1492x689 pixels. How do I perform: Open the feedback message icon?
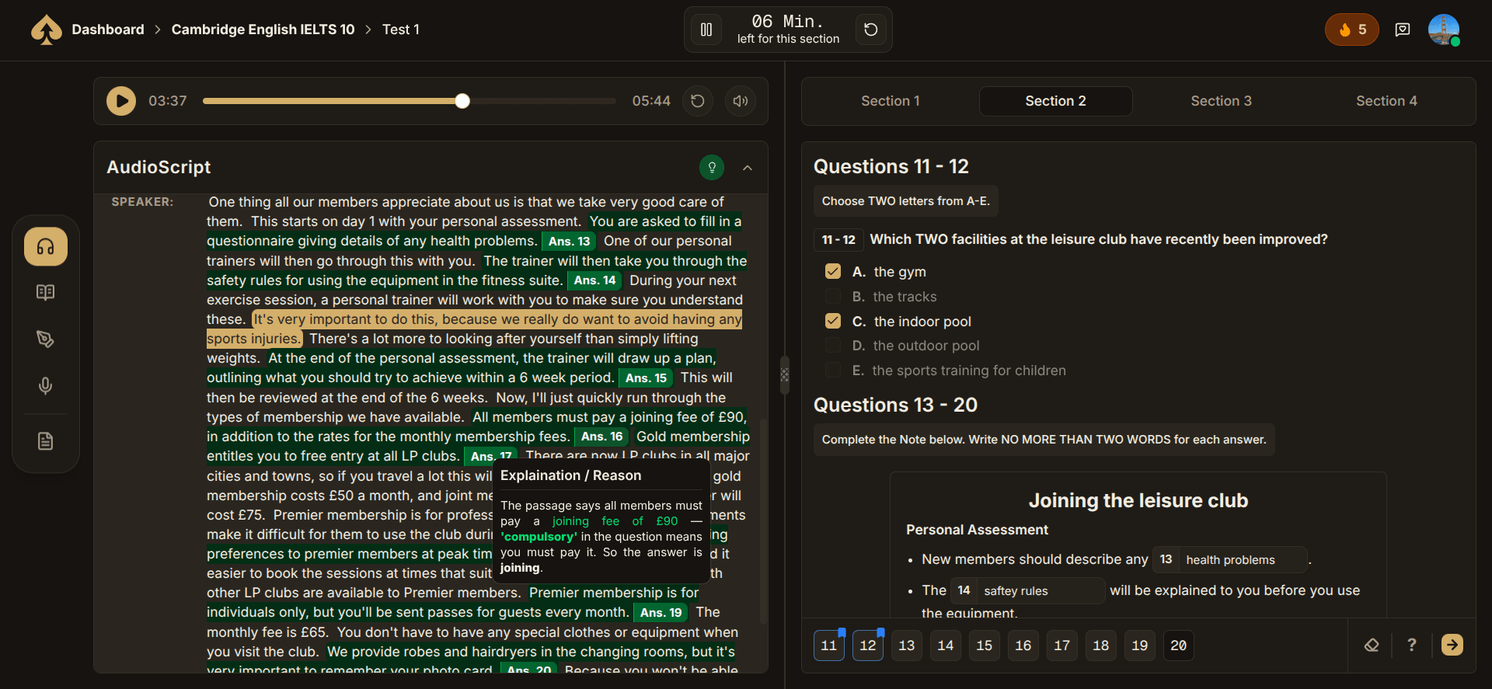point(1403,30)
